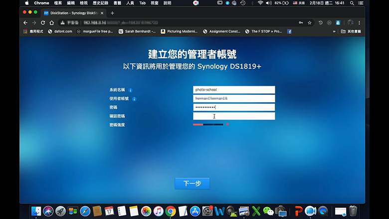
Task: Open the 人員 menu
Action: (130, 3)
